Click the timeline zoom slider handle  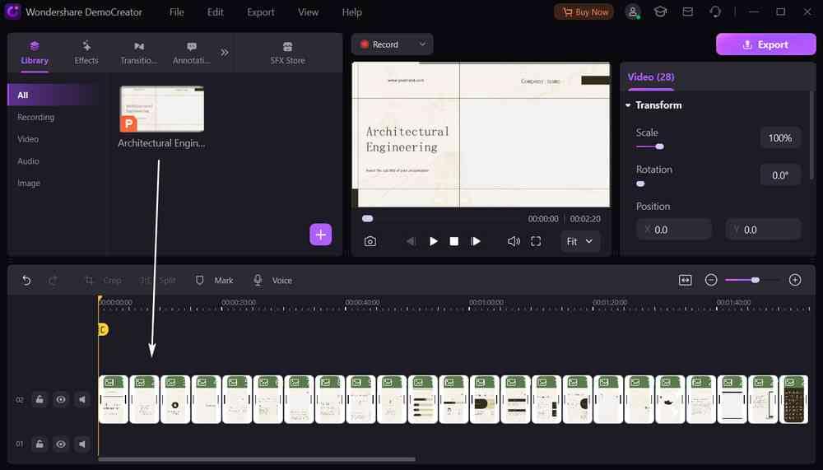(x=756, y=280)
